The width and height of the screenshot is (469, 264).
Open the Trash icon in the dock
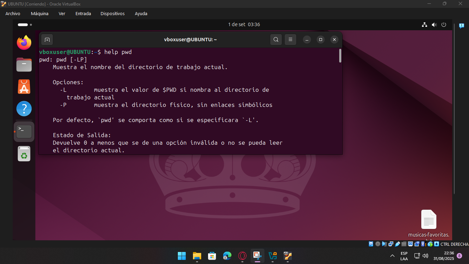[x=24, y=154]
